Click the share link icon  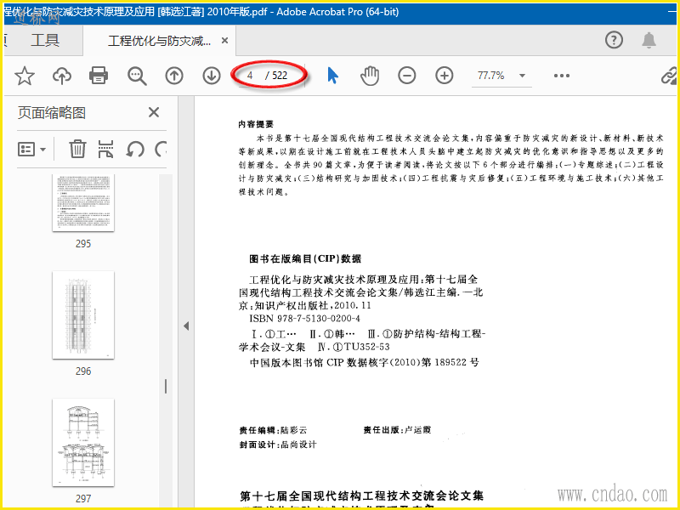669,76
